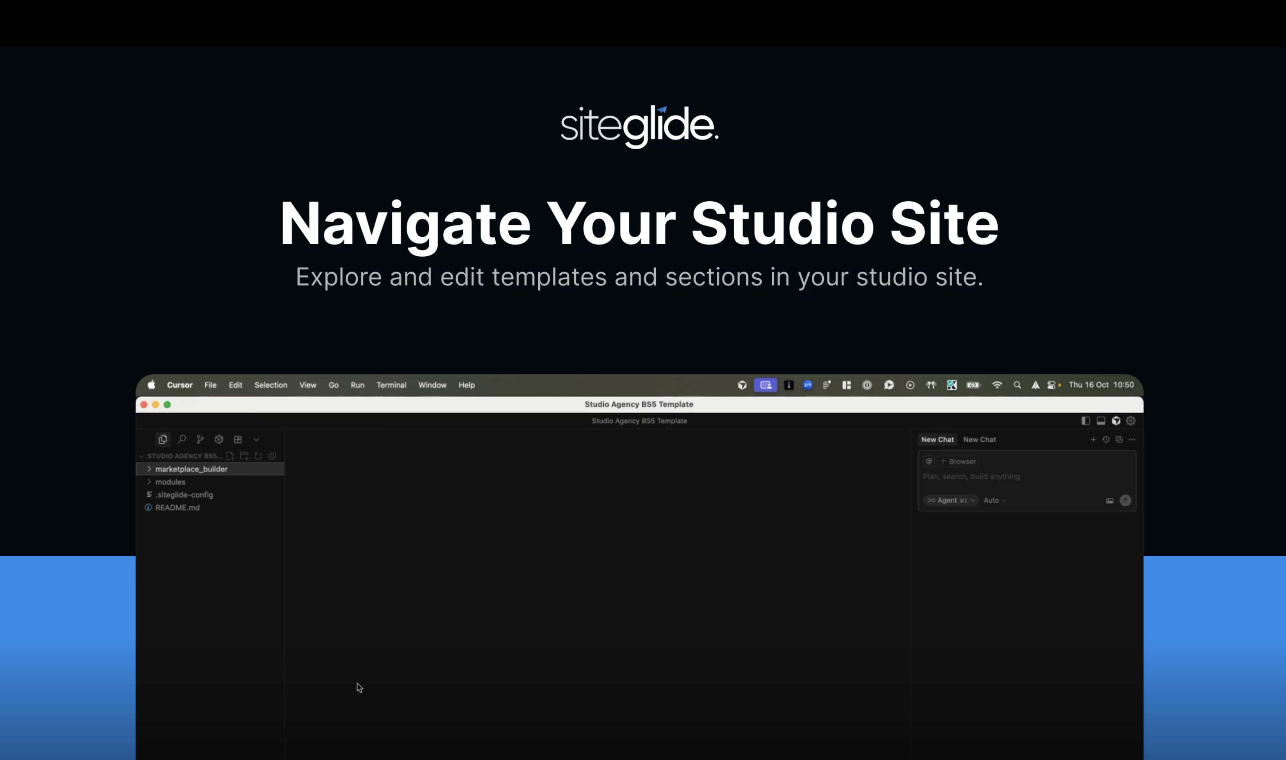Open the Source Control branch icon
The height and width of the screenshot is (760, 1286).
[x=200, y=439]
